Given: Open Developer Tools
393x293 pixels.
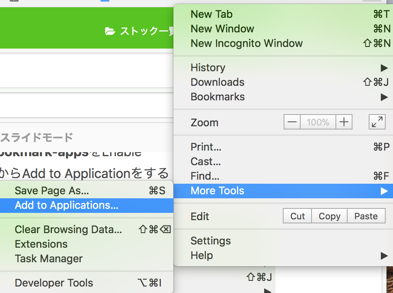Looking at the screenshot, I should 53,283.
